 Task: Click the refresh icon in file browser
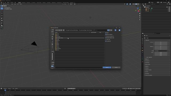coord(61,30)
